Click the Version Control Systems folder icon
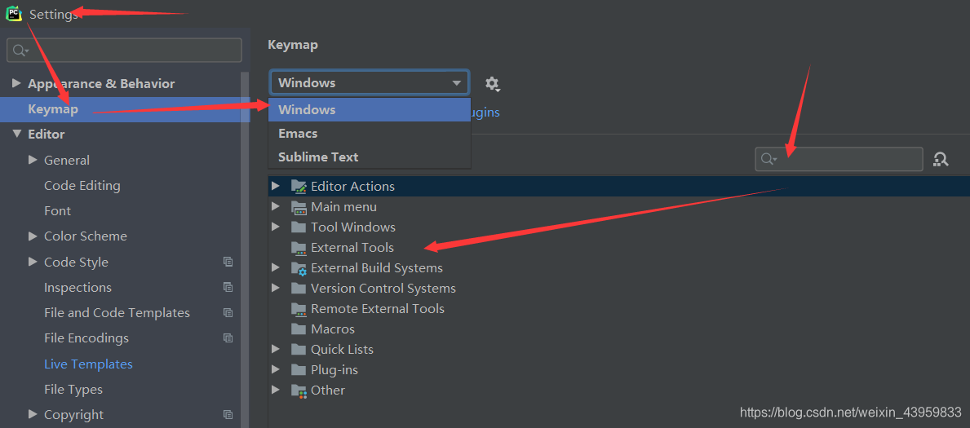 coord(299,289)
